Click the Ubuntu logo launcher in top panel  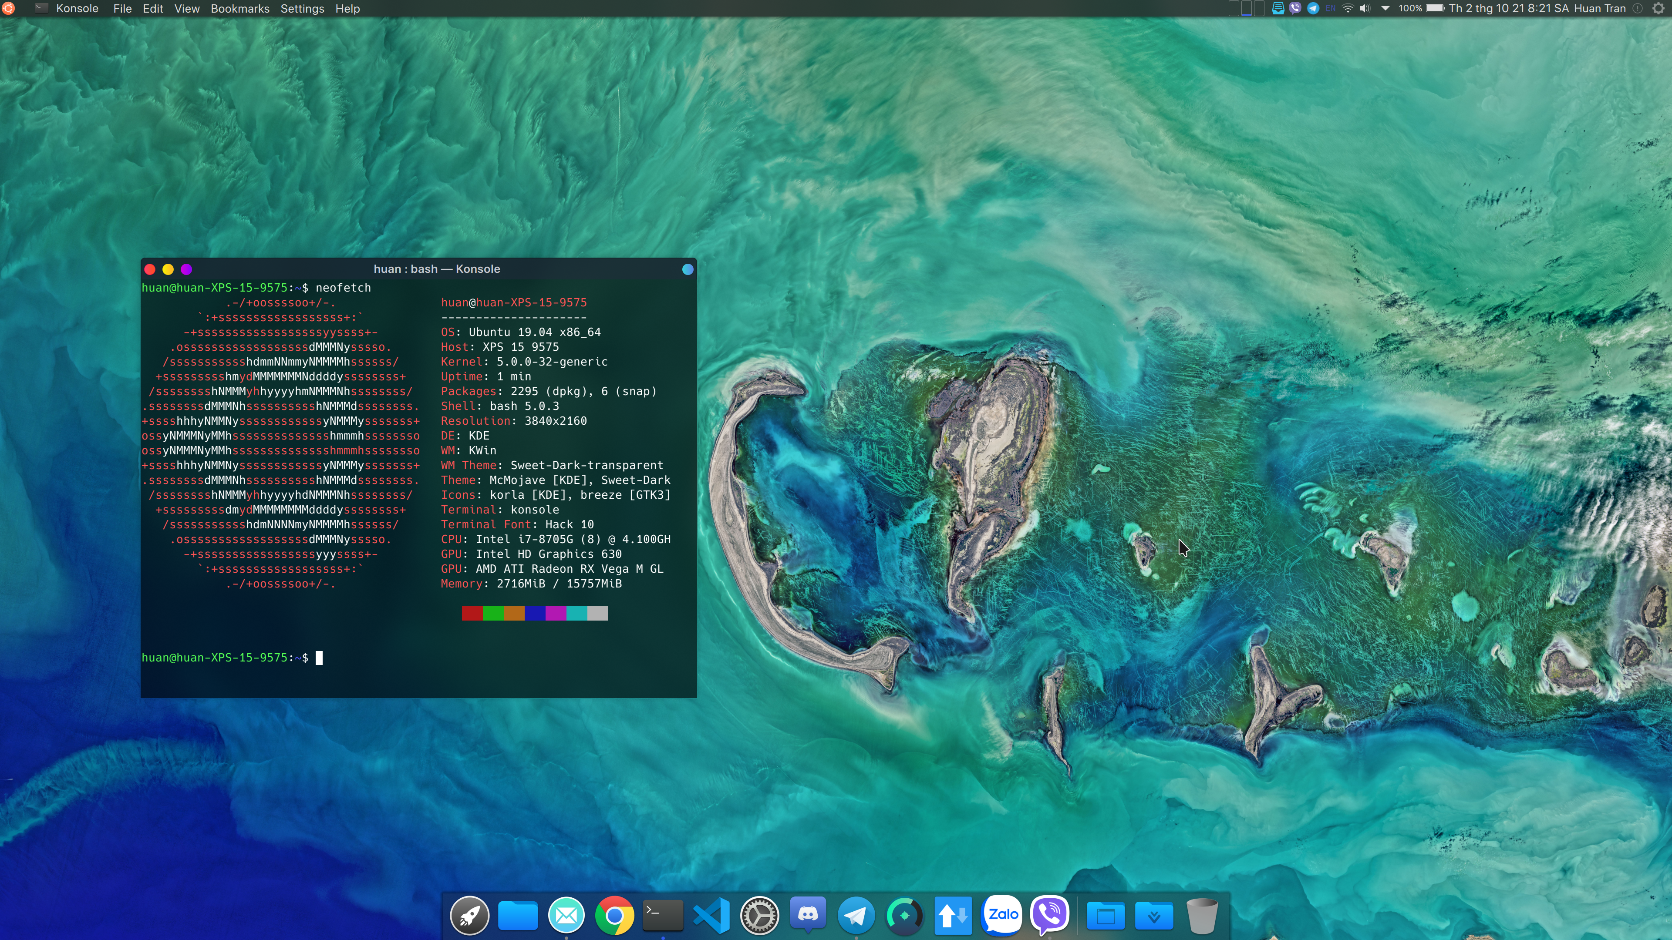pos(8,8)
